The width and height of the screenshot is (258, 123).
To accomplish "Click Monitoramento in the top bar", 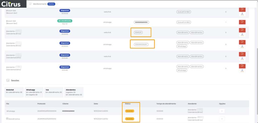I will (40, 4).
